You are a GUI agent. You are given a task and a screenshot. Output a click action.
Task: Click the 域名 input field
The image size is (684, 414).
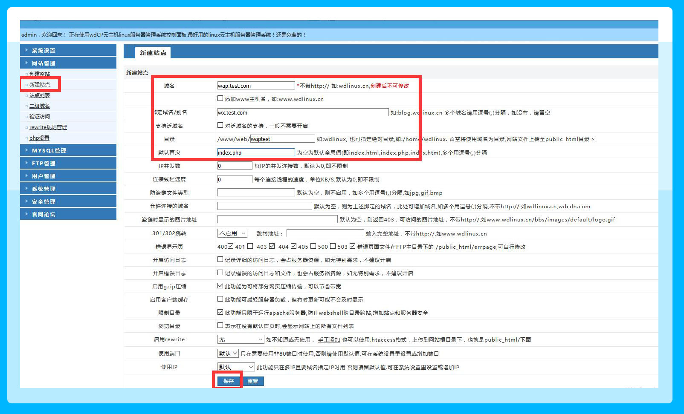[256, 86]
